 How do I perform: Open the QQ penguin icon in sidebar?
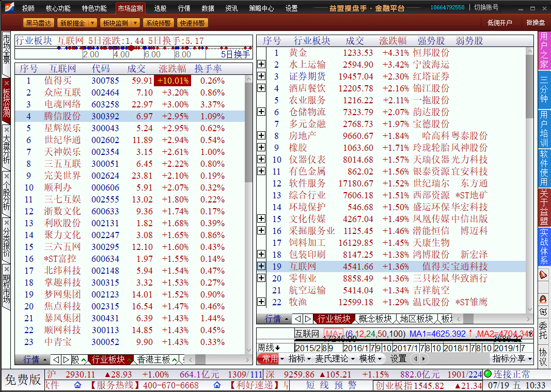[543, 300]
